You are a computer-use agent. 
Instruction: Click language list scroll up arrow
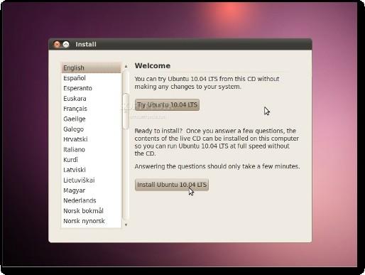126,66
